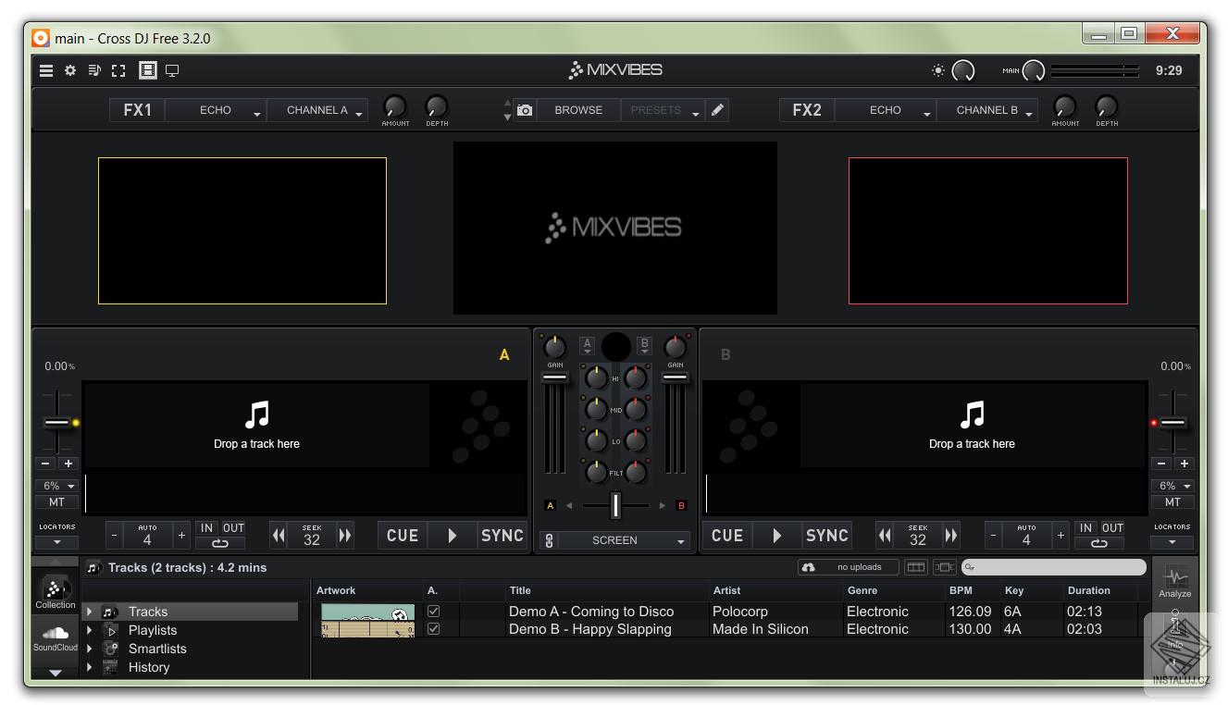Click the BROWSE button at the top
This screenshot has width=1228, height=705.
pos(577,109)
